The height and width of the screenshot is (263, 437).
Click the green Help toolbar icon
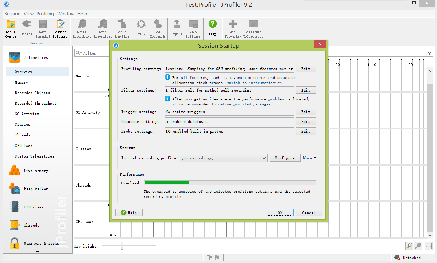click(x=212, y=28)
